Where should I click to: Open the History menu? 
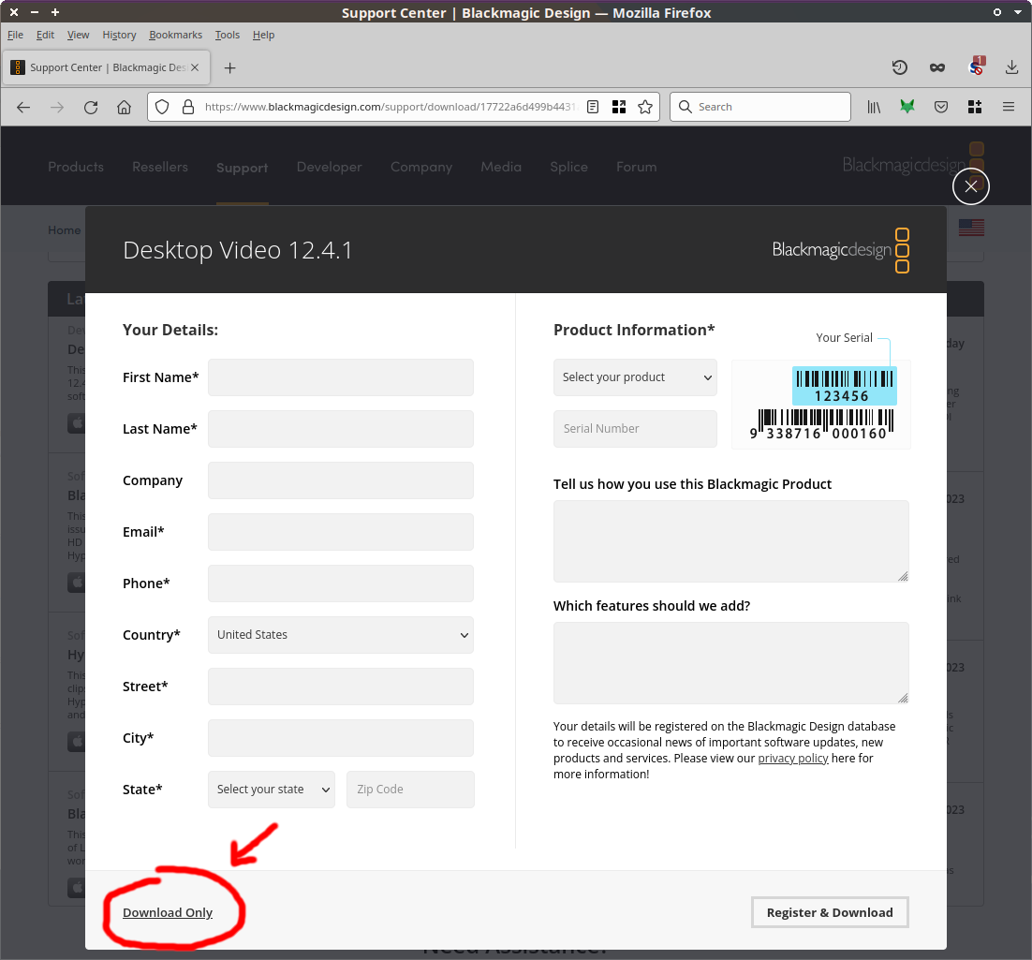(x=119, y=35)
